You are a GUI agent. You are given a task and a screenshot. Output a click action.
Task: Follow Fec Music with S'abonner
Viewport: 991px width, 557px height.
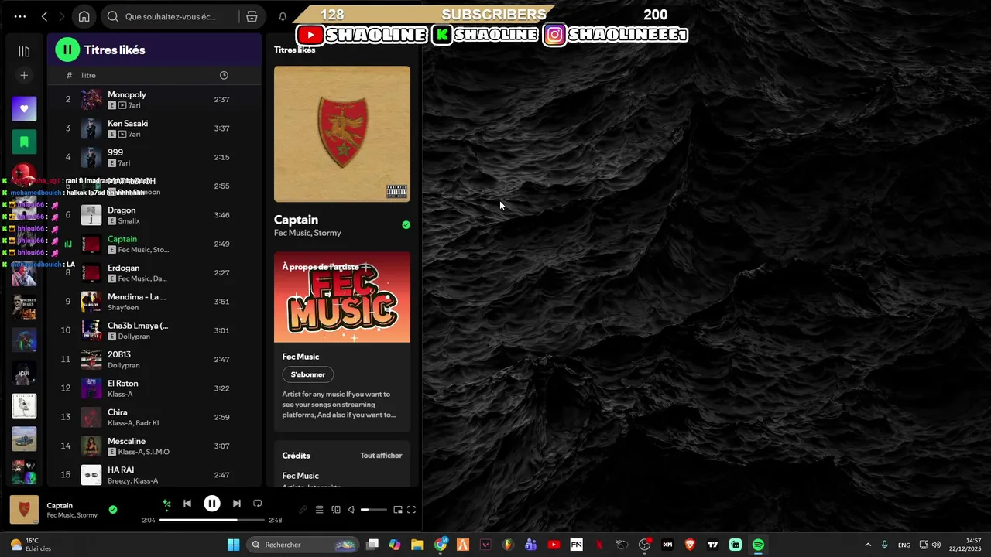click(308, 374)
